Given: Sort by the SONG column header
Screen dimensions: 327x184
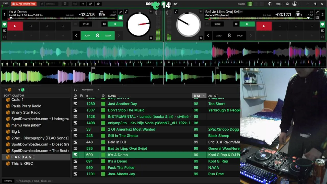Looking at the screenshot, I should (112, 96).
